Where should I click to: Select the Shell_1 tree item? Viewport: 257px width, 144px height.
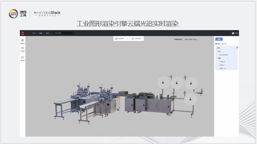point(222,65)
